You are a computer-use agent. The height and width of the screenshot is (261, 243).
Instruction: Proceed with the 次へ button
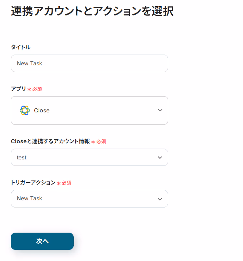42,241
